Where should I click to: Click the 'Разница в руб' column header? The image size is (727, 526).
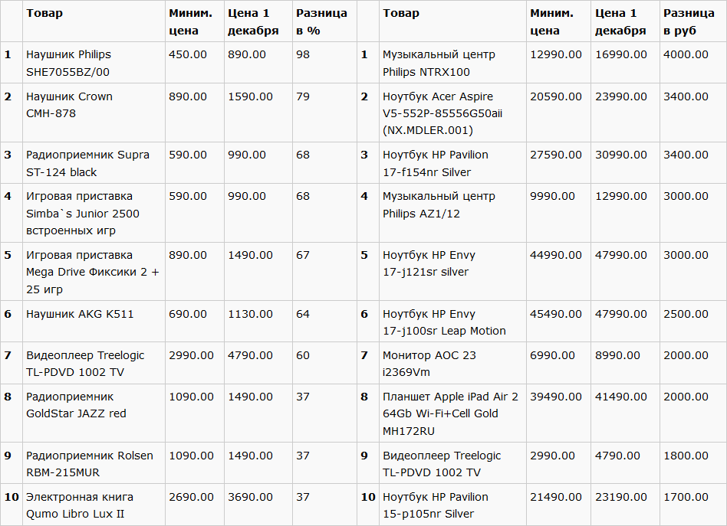point(692,21)
